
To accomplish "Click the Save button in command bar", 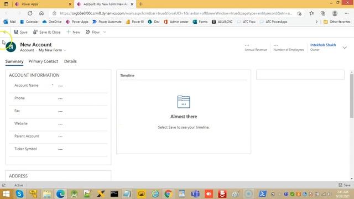I will coord(20,32).
